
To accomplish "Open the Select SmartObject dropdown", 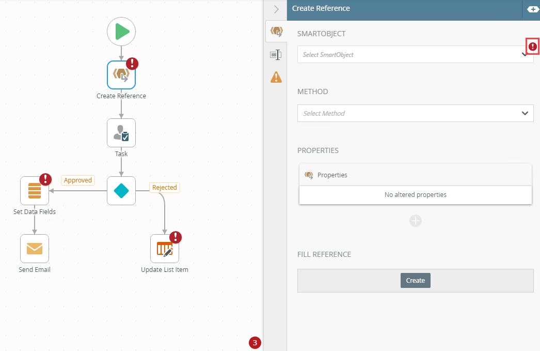I will (416, 54).
